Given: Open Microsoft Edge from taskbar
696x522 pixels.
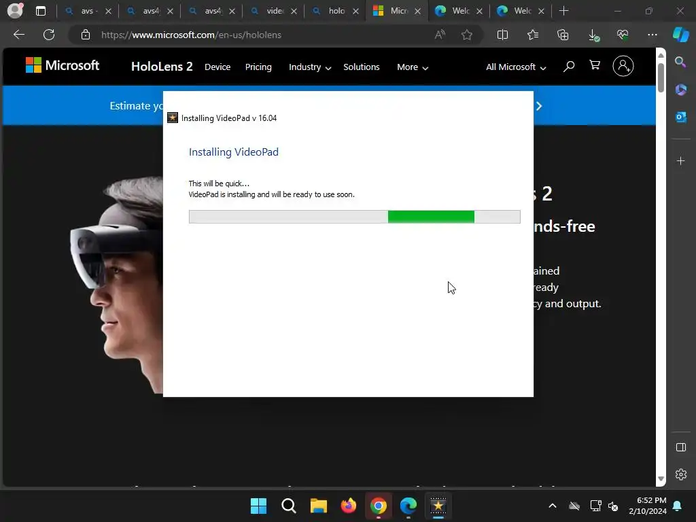Looking at the screenshot, I should [408, 506].
